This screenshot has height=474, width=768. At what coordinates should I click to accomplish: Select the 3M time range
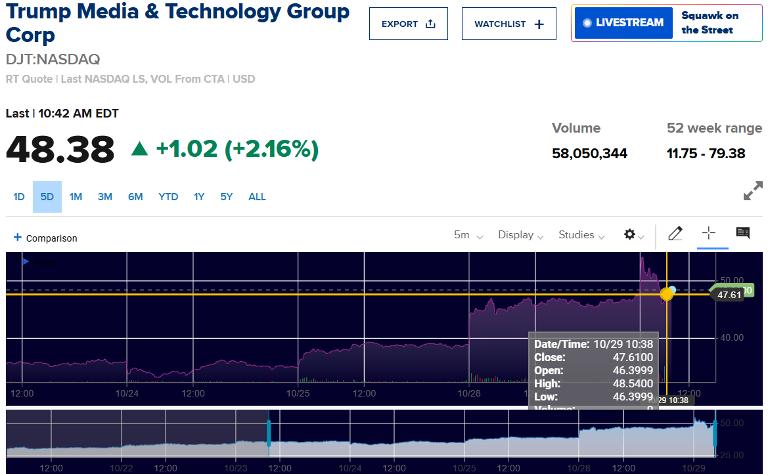click(x=105, y=197)
